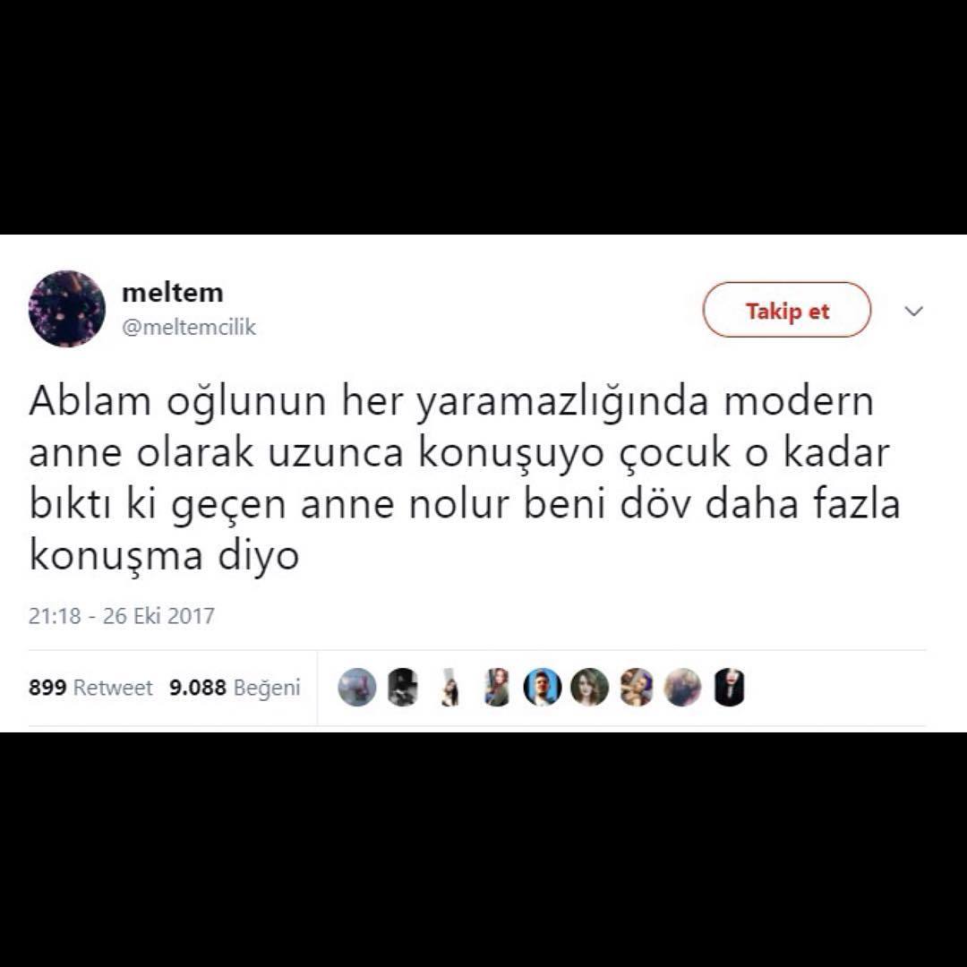Open first liker avatar, bluish-gray blur
Viewport: 967px width, 967px height.
pos(357,687)
